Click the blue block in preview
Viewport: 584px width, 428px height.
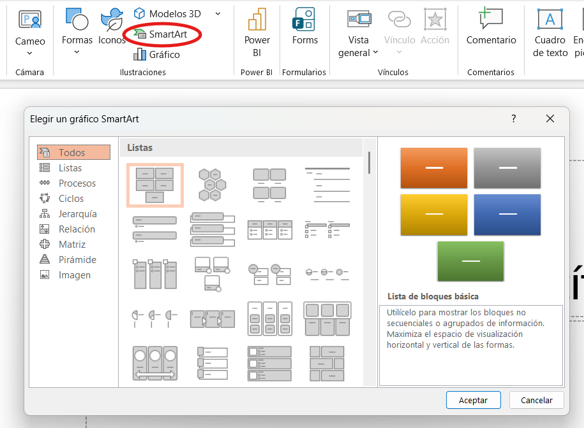pyautogui.click(x=507, y=215)
